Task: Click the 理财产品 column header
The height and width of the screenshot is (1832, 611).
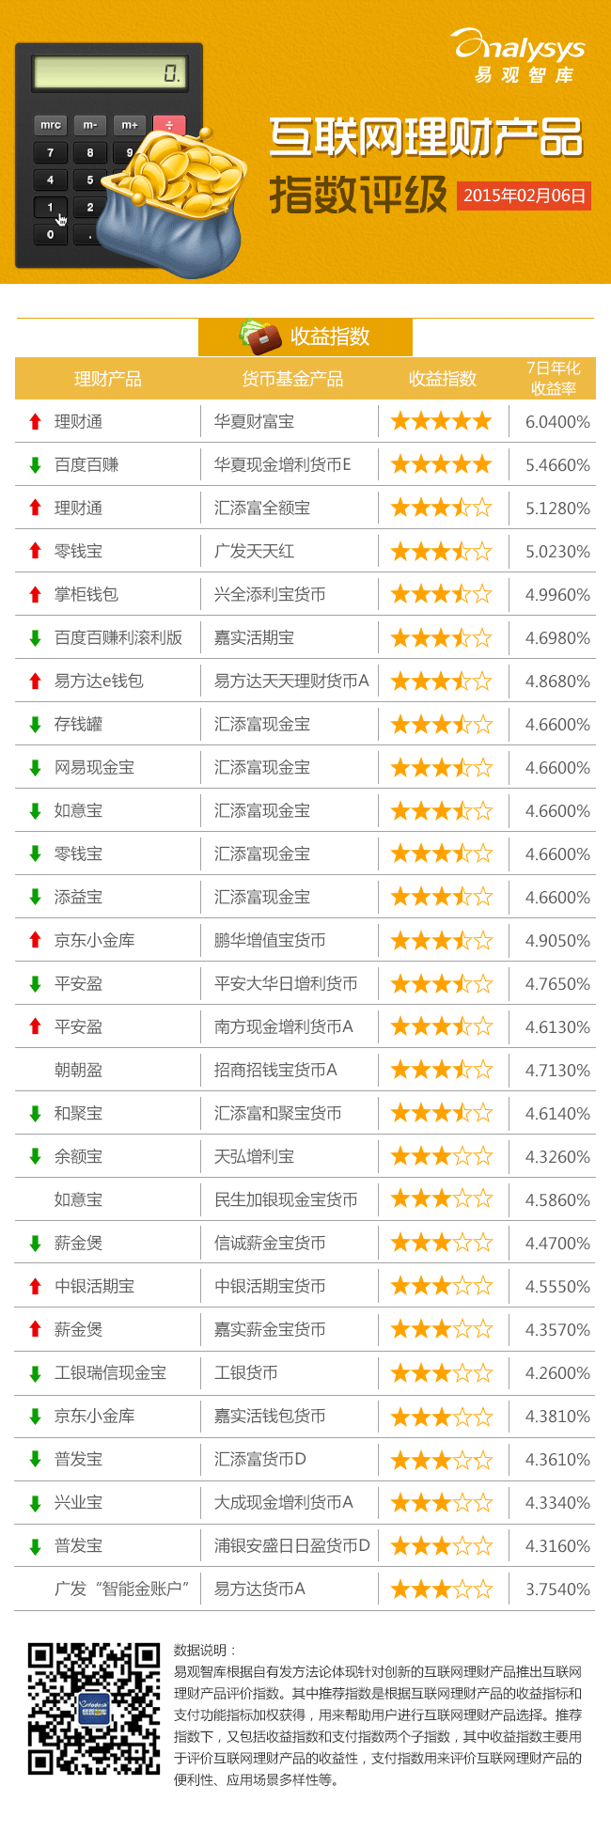Action: (108, 379)
